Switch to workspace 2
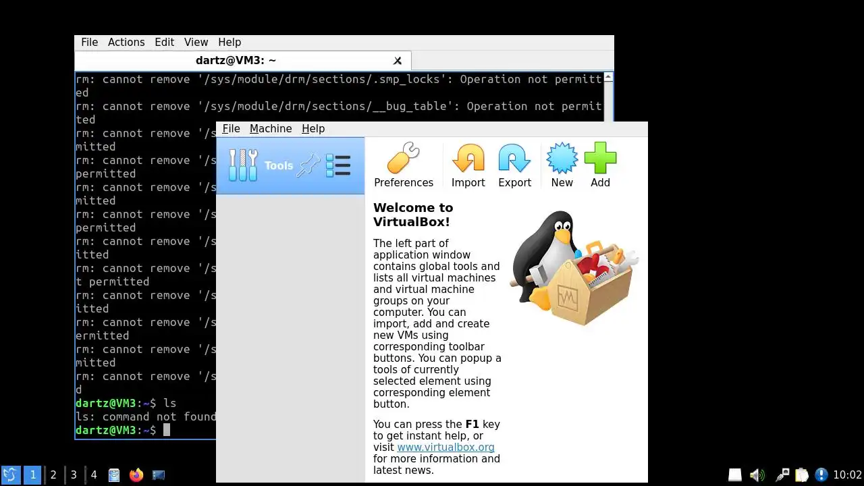Screen dimensions: 864x486 pyautogui.click(x=53, y=475)
